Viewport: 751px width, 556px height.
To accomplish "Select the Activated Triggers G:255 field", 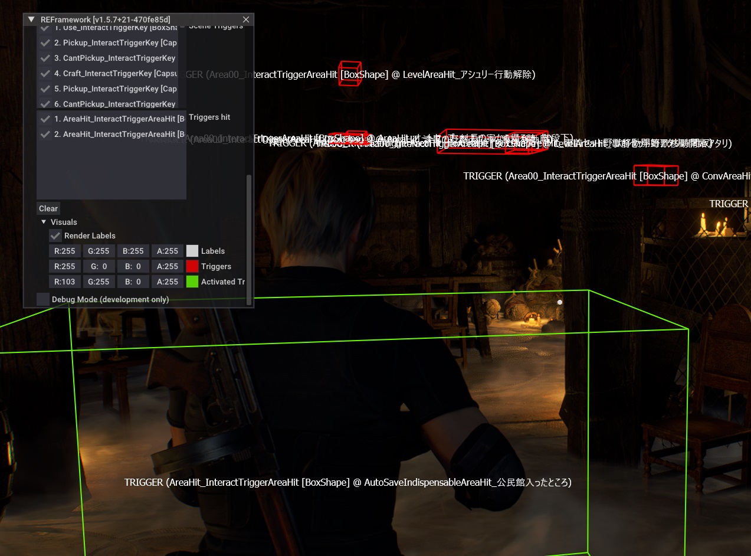I will pyautogui.click(x=99, y=282).
